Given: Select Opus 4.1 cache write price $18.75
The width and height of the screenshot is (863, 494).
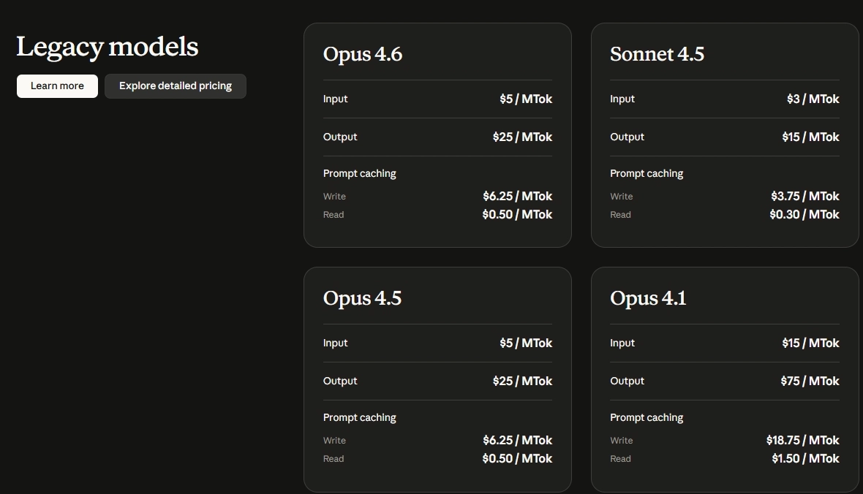Looking at the screenshot, I should tap(802, 441).
